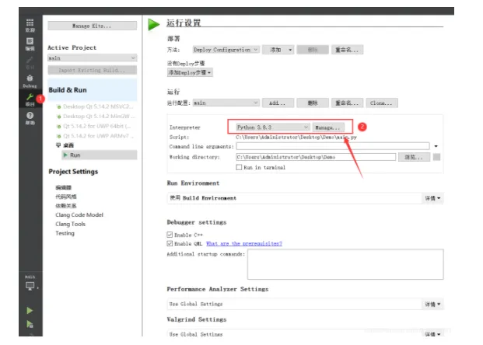This screenshot has height=345, width=483.
Task: Open command line arguments variables arrow
Action: tap(436, 146)
